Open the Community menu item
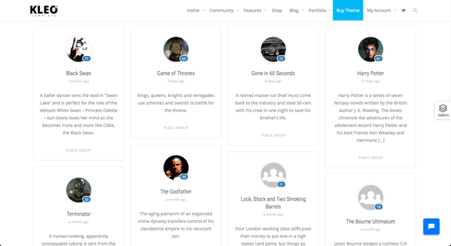Viewport: 451px width, 246px height. (x=221, y=10)
